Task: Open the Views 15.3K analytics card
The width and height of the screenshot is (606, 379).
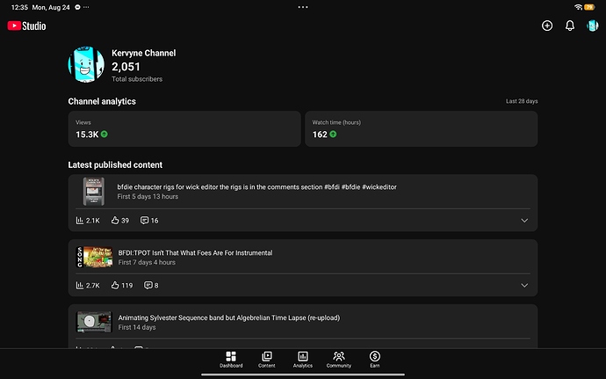Action: 184,129
